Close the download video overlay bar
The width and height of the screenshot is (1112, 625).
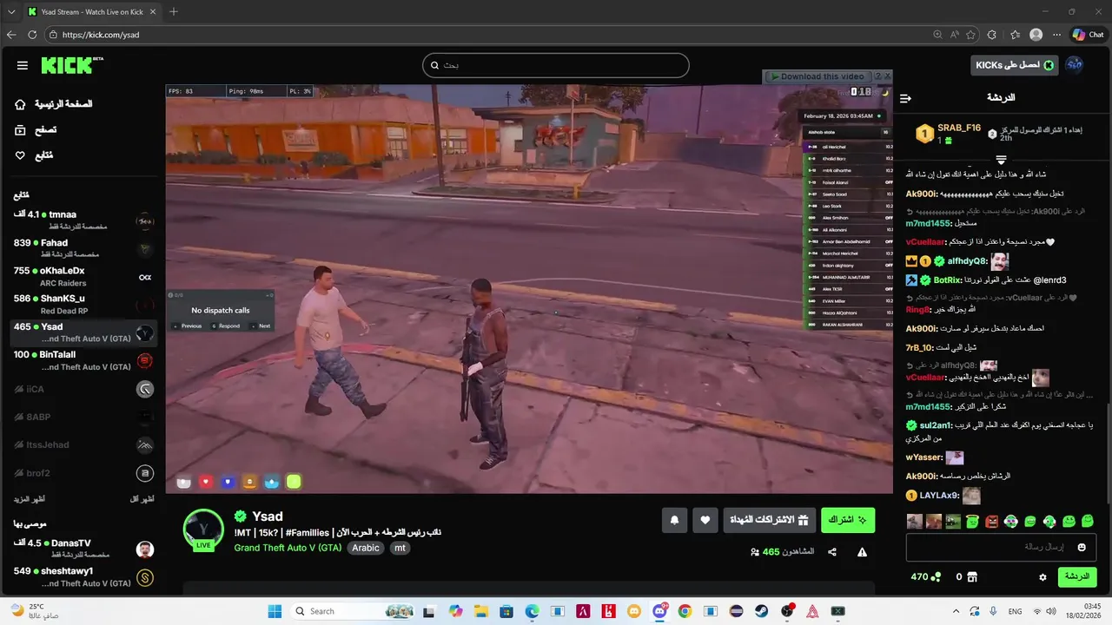888,76
